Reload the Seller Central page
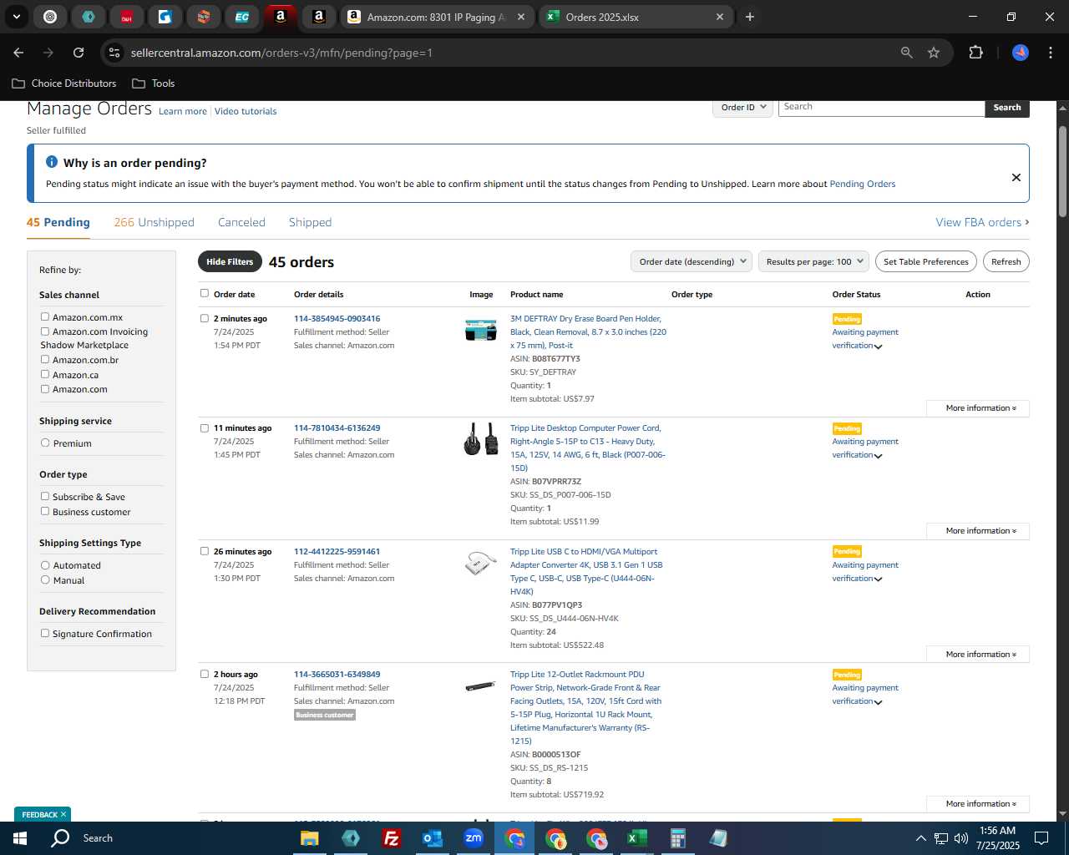Viewport: 1069px width, 855px height. pos(79,53)
